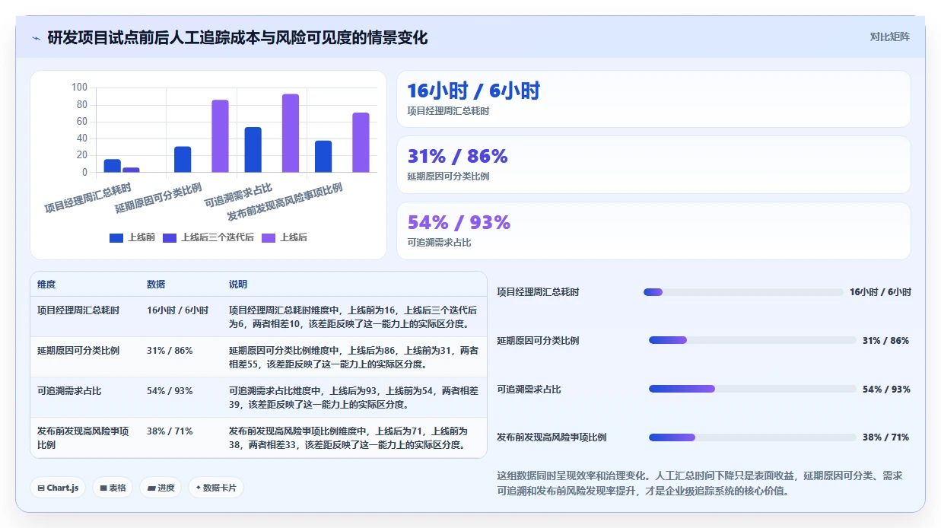Click table row label 可追溯需求占比
The image size is (941, 528).
pos(69,391)
